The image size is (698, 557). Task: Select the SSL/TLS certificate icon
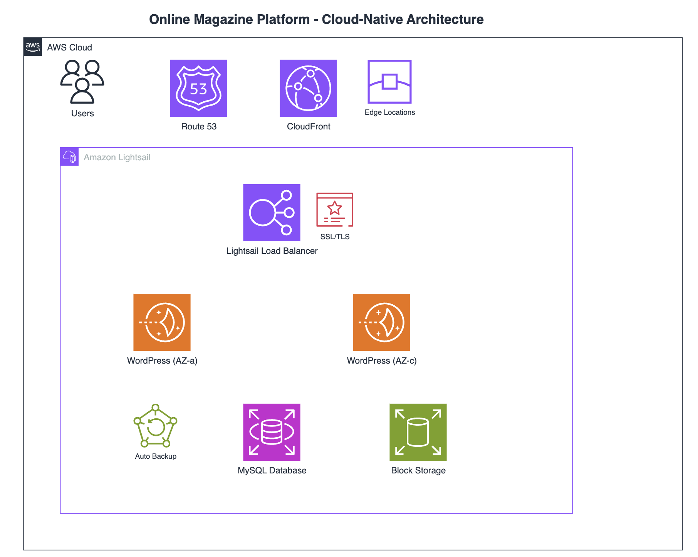[x=334, y=210]
